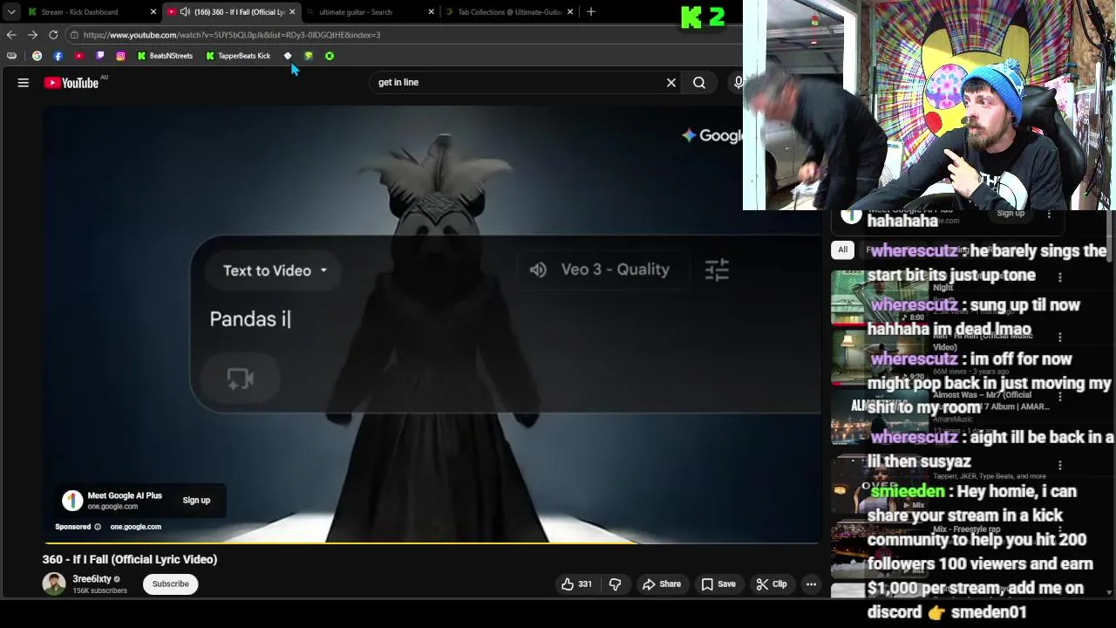Open the one.google.com sponsored link
Screen dimensions: 1116x628
click(135, 527)
